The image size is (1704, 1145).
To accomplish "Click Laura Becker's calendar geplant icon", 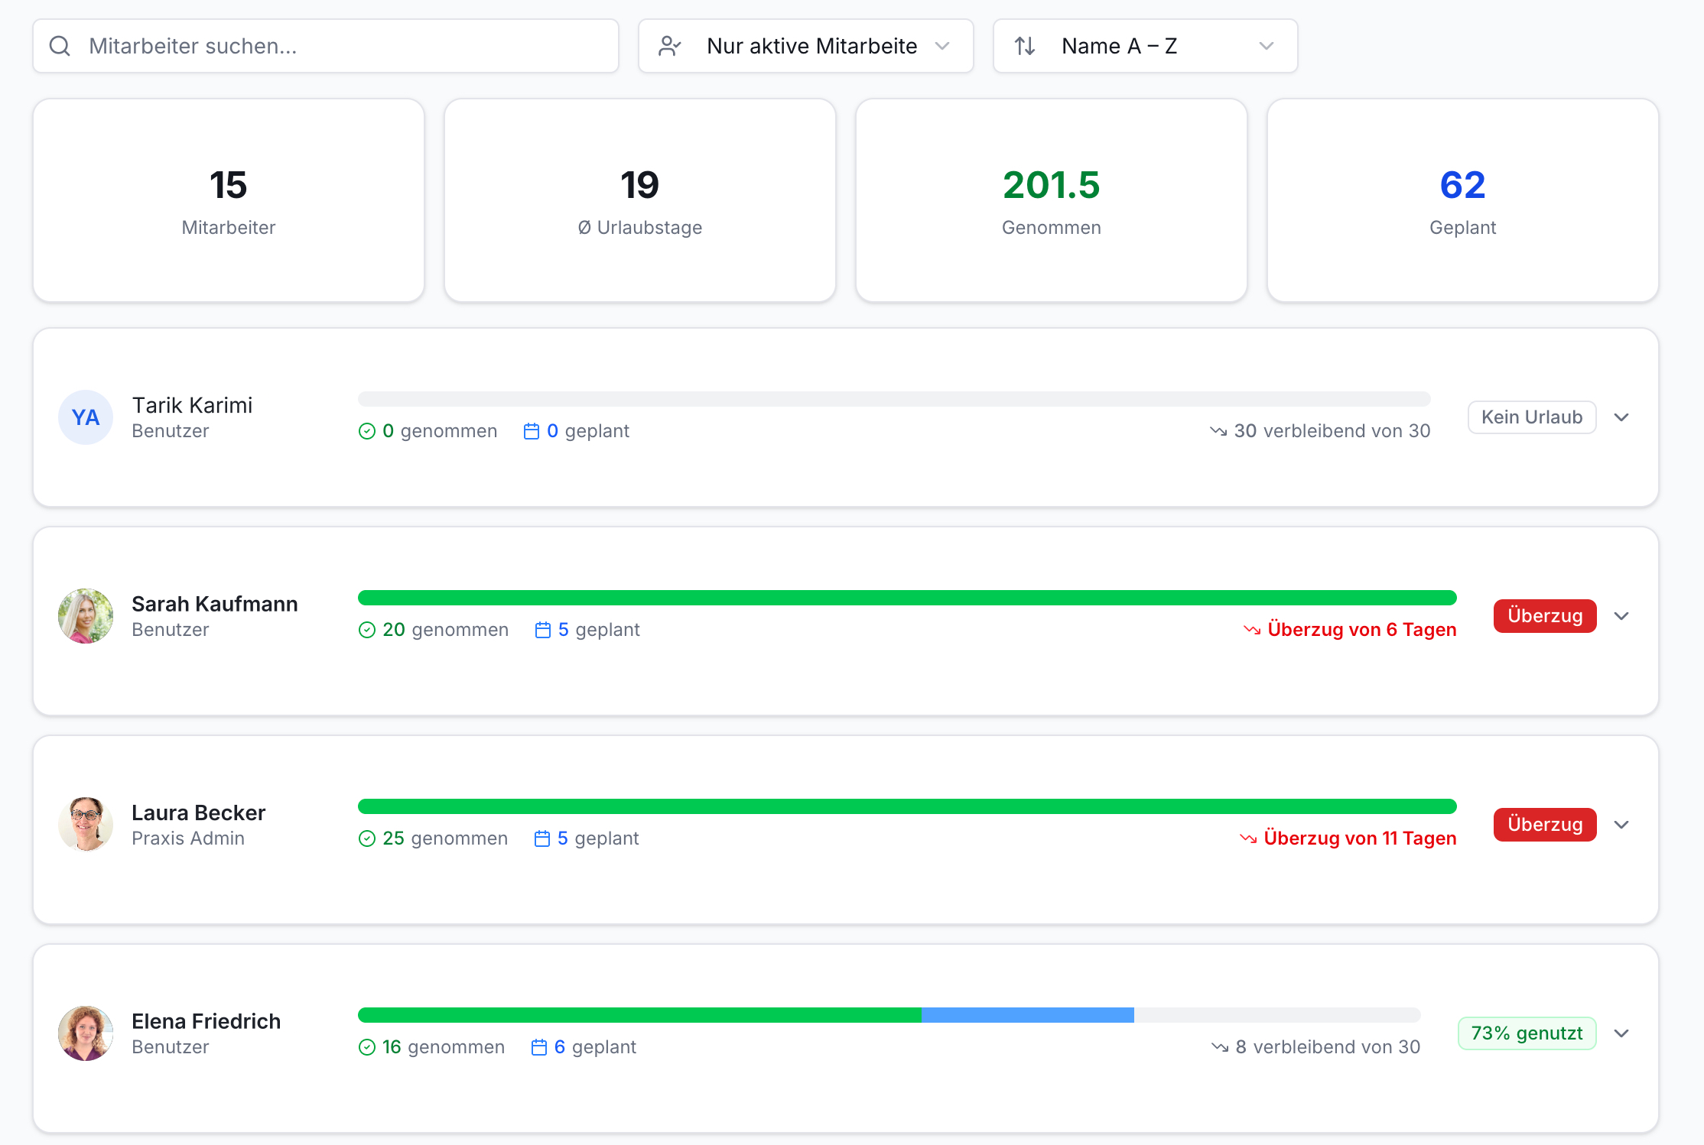I will pyautogui.click(x=542, y=838).
